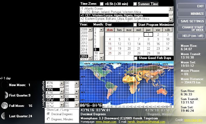Select year 2008 in the Year list
206x124 pixels.
(x=84, y=29)
